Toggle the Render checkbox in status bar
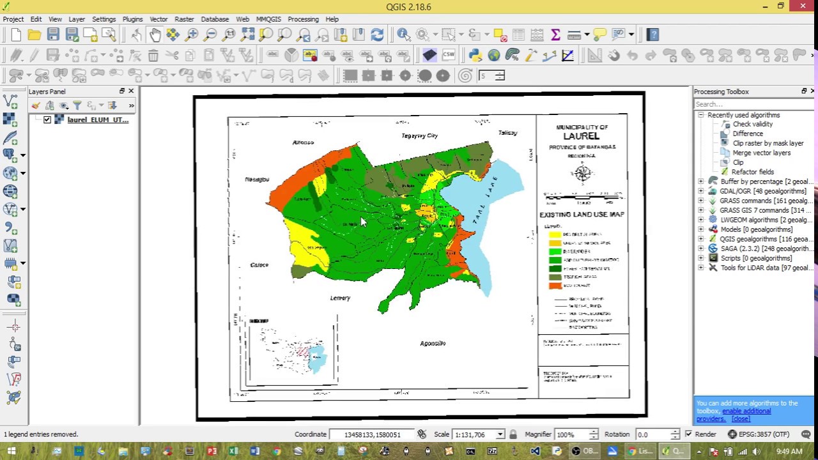The width and height of the screenshot is (818, 460). coord(688,434)
